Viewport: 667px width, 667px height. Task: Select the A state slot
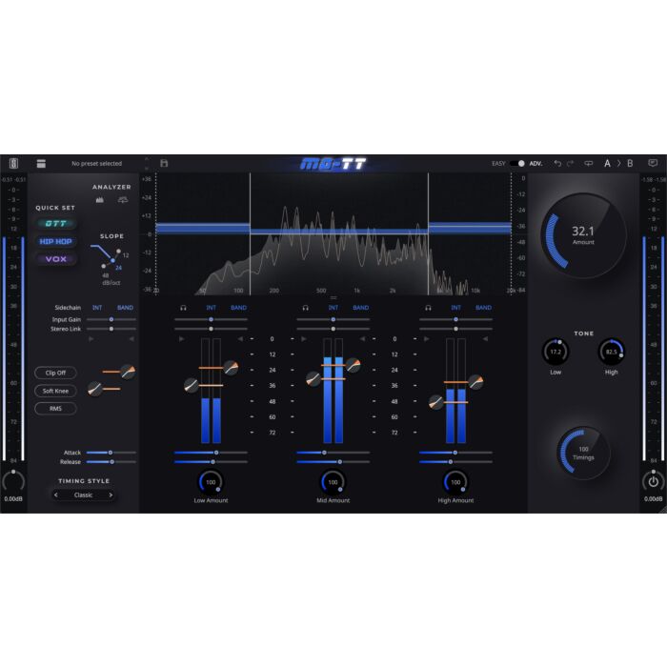[x=608, y=163]
